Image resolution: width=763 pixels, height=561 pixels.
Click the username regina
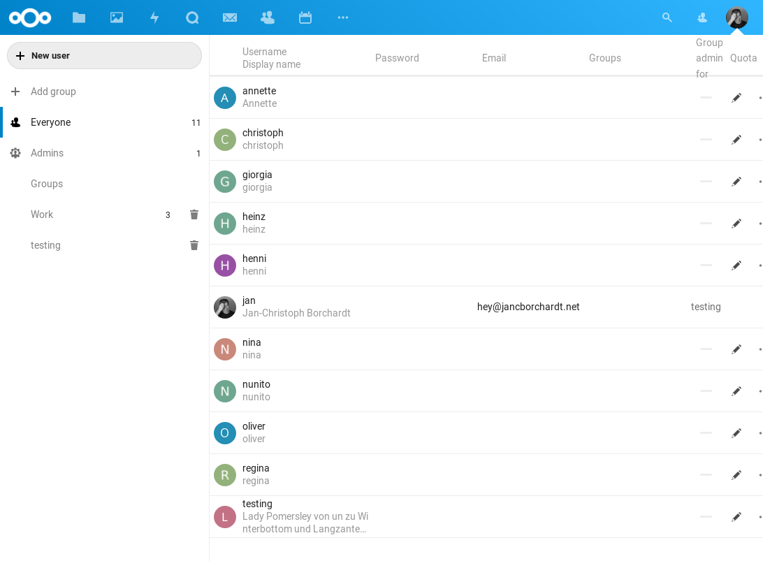256,468
